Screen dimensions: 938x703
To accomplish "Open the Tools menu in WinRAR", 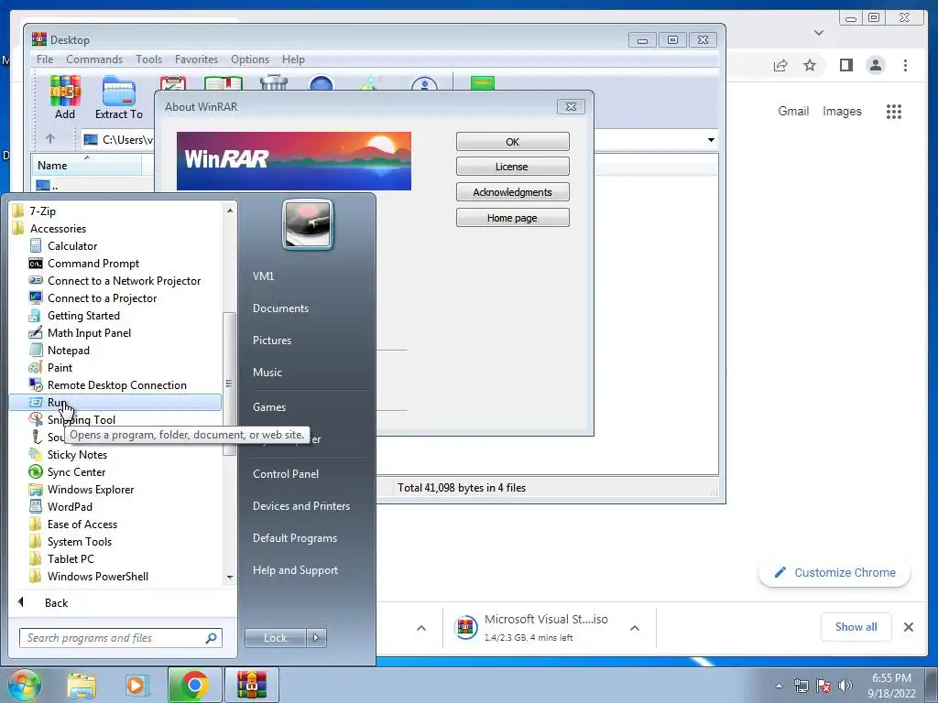I will pyautogui.click(x=148, y=59).
